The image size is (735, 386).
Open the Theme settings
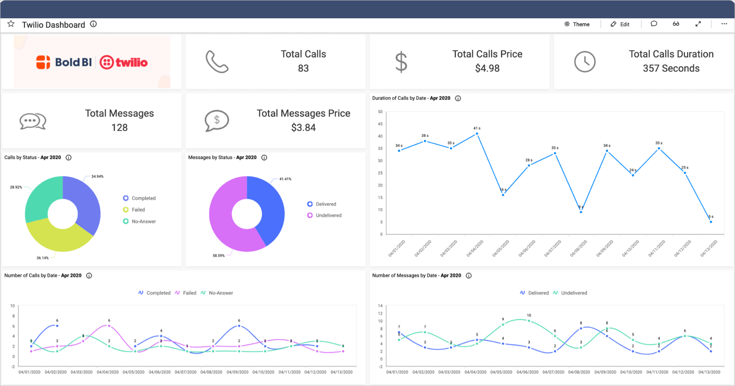(577, 24)
